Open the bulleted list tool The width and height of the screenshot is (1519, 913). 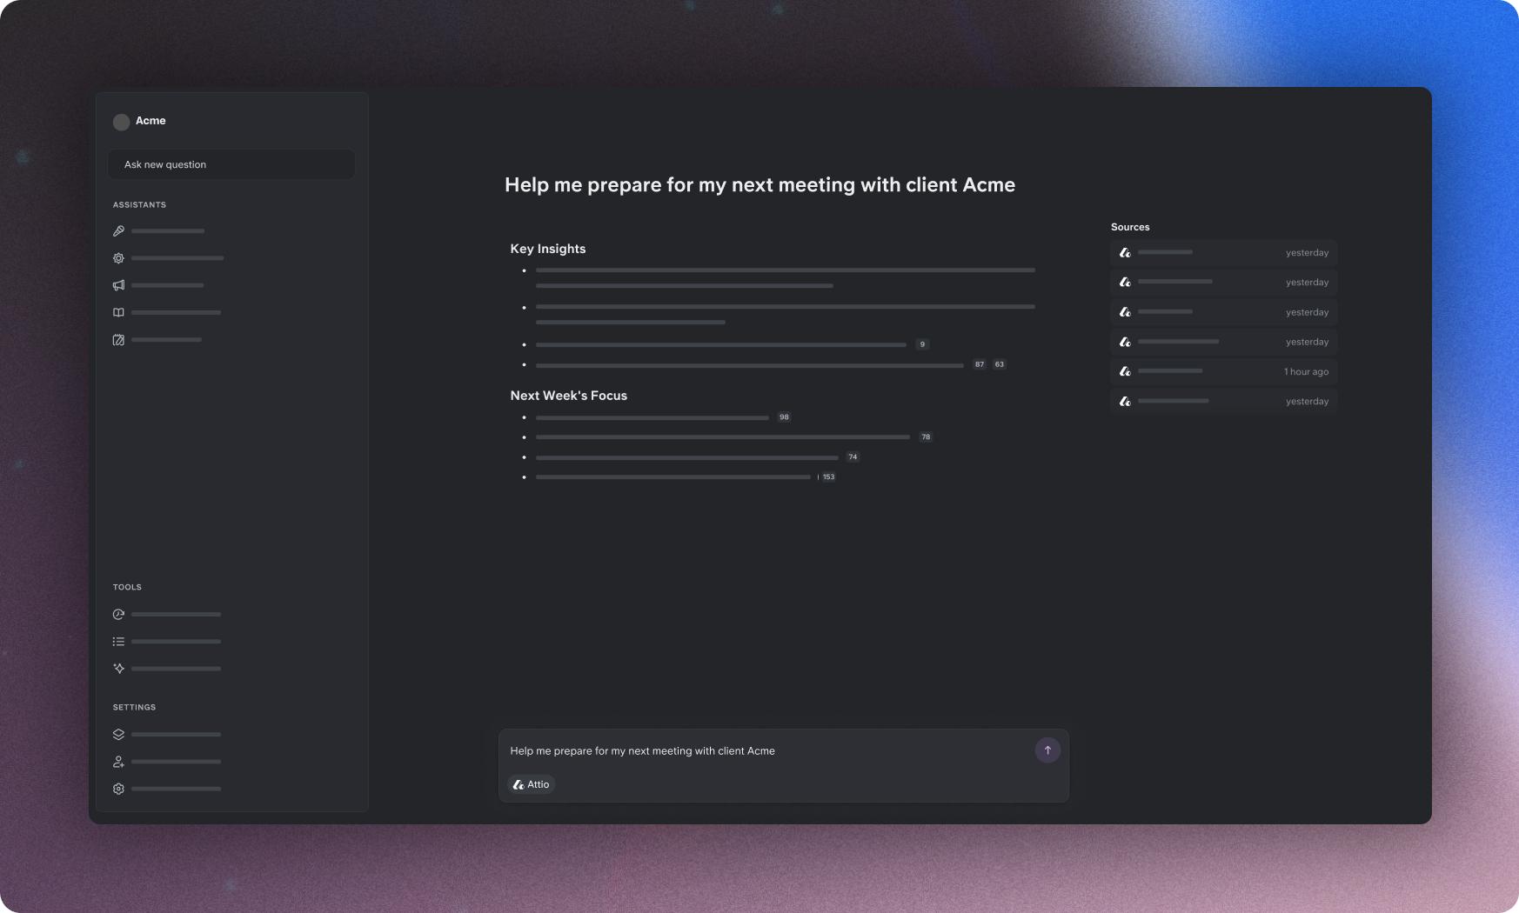tap(119, 642)
